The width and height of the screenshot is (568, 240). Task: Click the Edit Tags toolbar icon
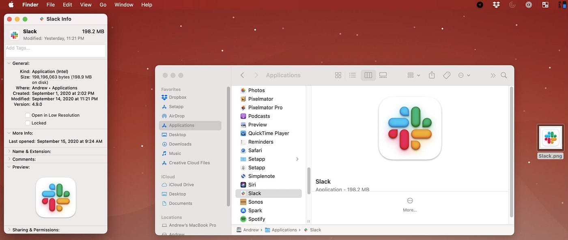tap(447, 75)
